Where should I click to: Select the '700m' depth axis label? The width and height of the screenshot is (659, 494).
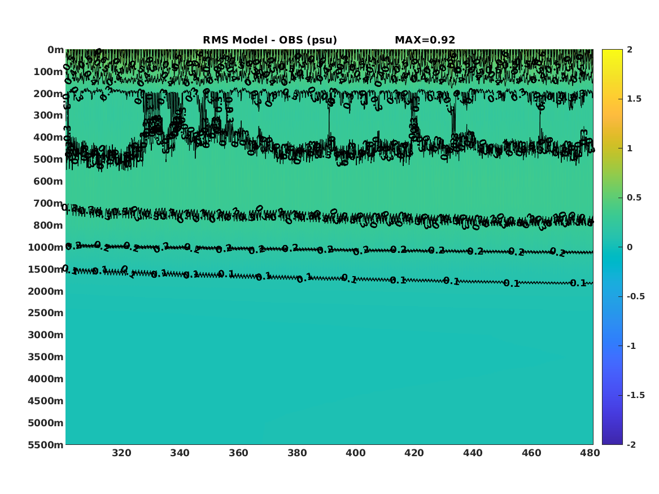pyautogui.click(x=49, y=203)
